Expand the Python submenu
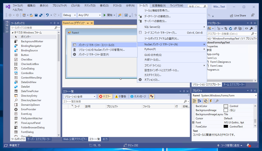262x151 pixels. pos(172,49)
